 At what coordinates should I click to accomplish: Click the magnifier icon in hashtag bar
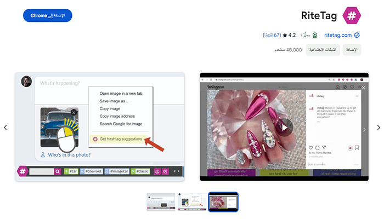click(57, 171)
